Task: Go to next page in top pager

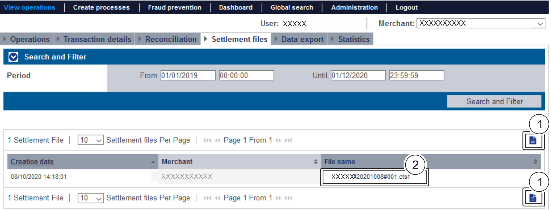Action: [278, 140]
